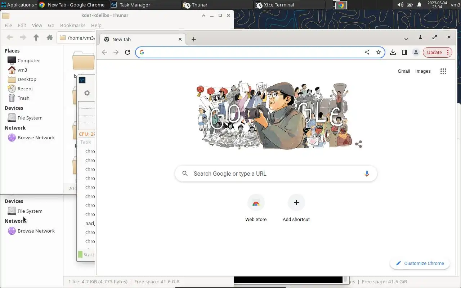Open Google apps grid
This screenshot has height=288, width=461.
pos(443,71)
